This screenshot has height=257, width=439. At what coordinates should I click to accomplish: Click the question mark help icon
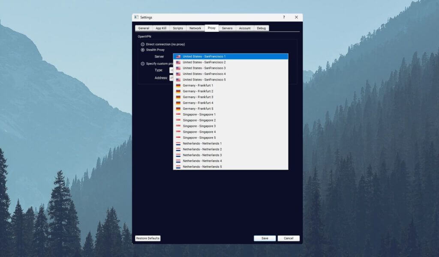coord(284,17)
